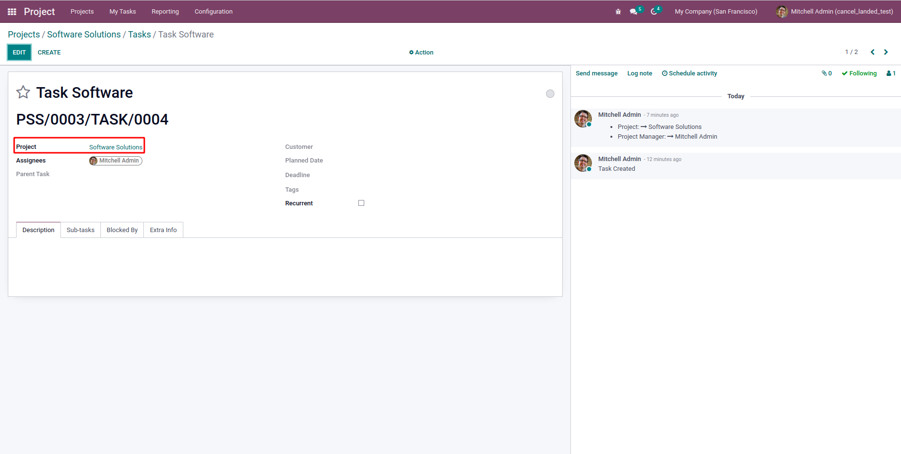Open the Configuration menu
The image size is (901, 454).
pos(214,12)
